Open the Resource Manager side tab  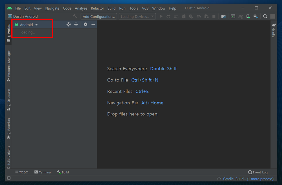pos(9,66)
